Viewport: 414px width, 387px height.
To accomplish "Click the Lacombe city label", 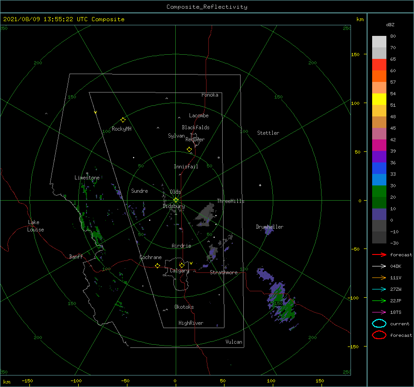I will [x=199, y=116].
